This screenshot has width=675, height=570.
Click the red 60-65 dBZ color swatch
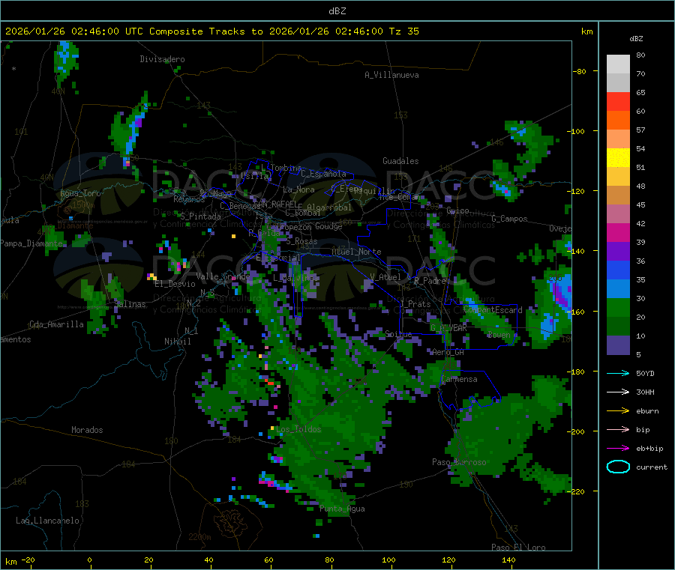pos(618,101)
